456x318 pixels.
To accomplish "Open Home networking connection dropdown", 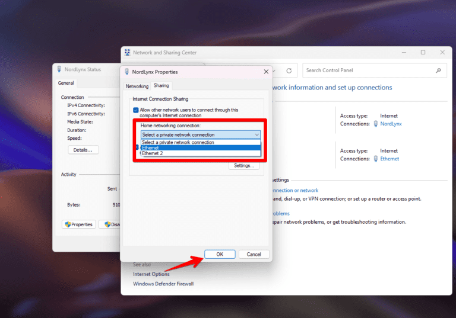I will point(201,134).
